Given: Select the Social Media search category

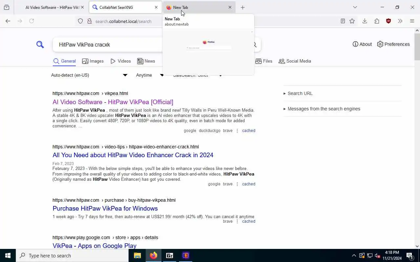Looking at the screenshot, I should (x=295, y=61).
